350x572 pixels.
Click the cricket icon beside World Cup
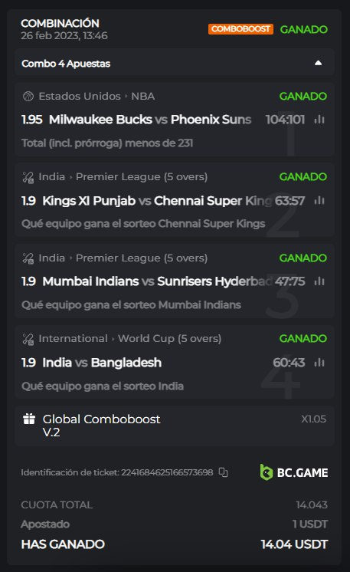click(28, 339)
